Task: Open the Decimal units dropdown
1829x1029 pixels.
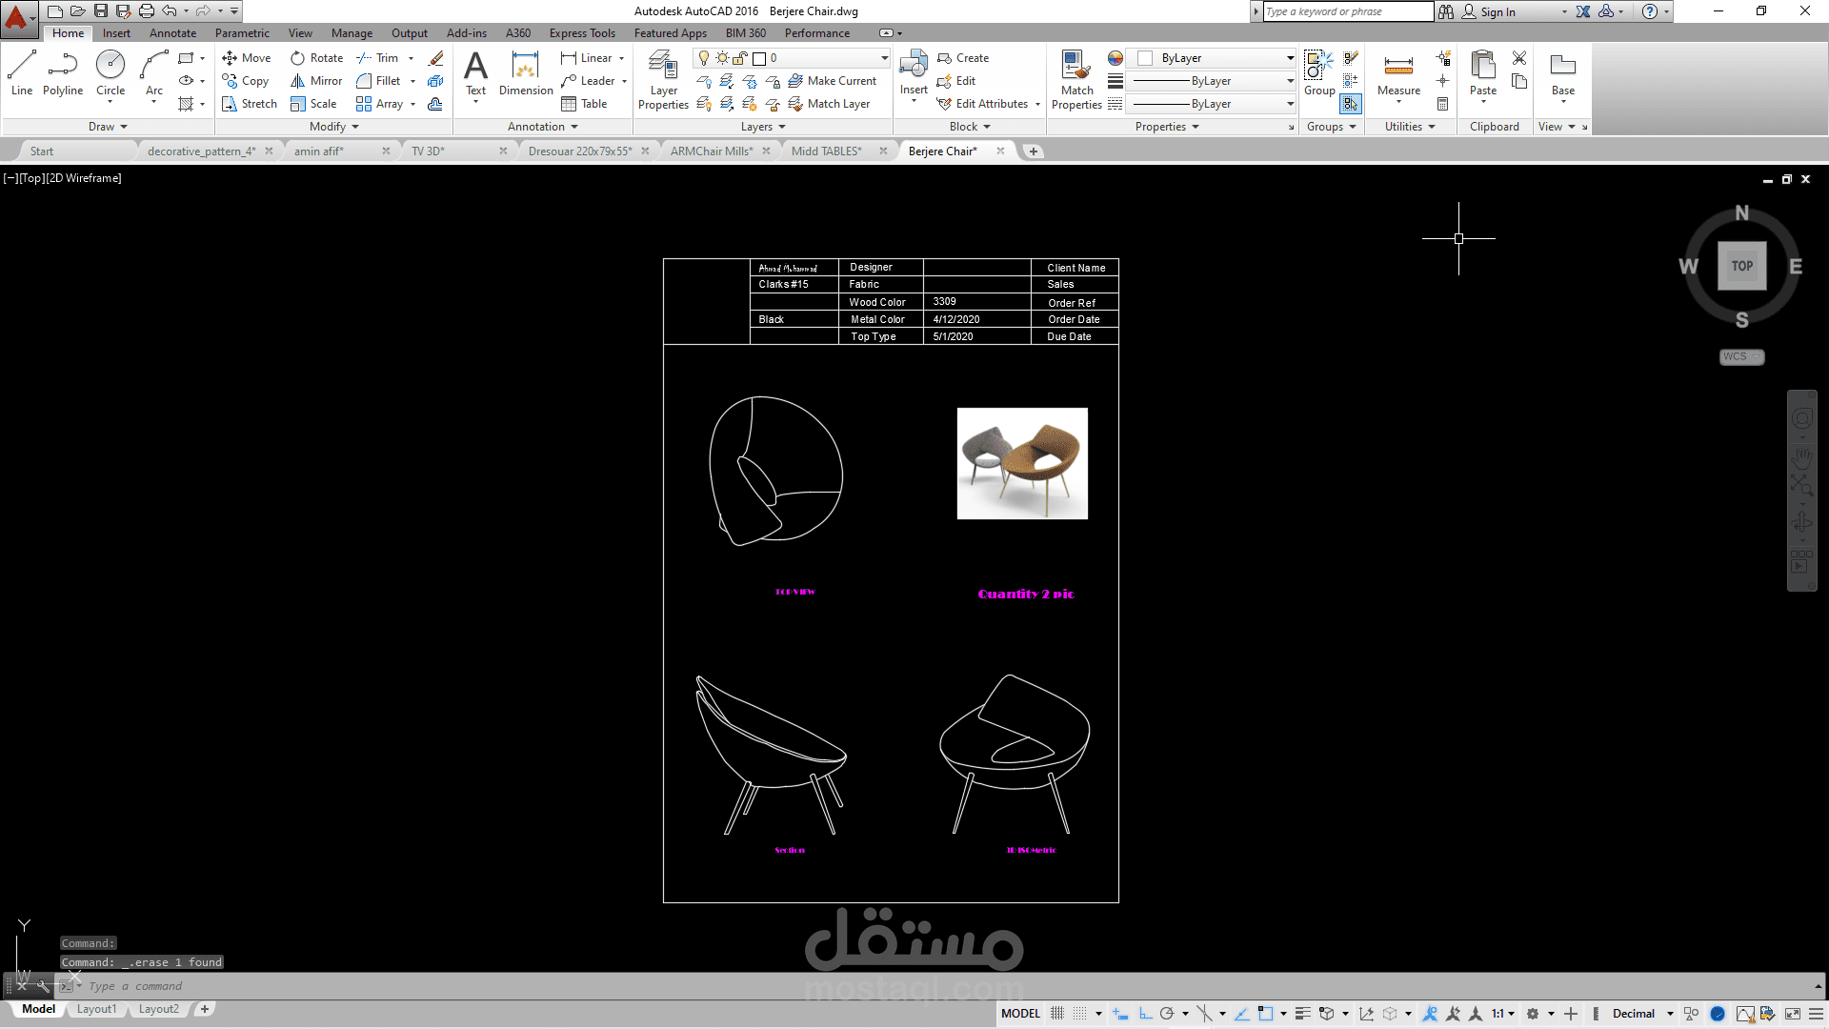Action: click(x=1642, y=1014)
